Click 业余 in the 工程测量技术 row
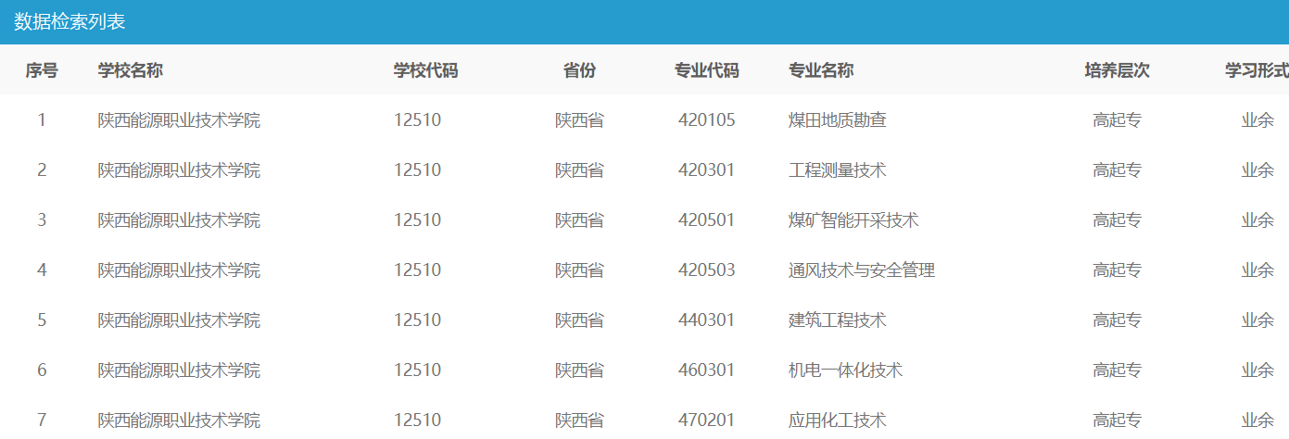This screenshot has width=1289, height=439. click(x=1257, y=170)
